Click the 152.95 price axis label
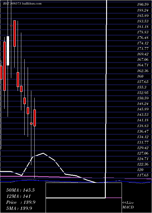152x213 pixels. point(143,93)
